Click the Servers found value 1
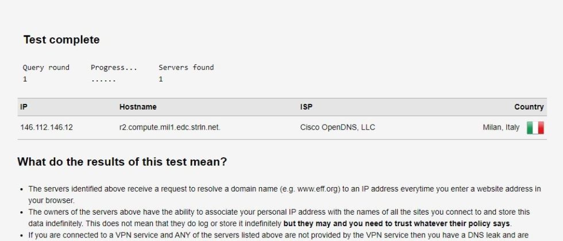563x241 pixels. [x=161, y=79]
